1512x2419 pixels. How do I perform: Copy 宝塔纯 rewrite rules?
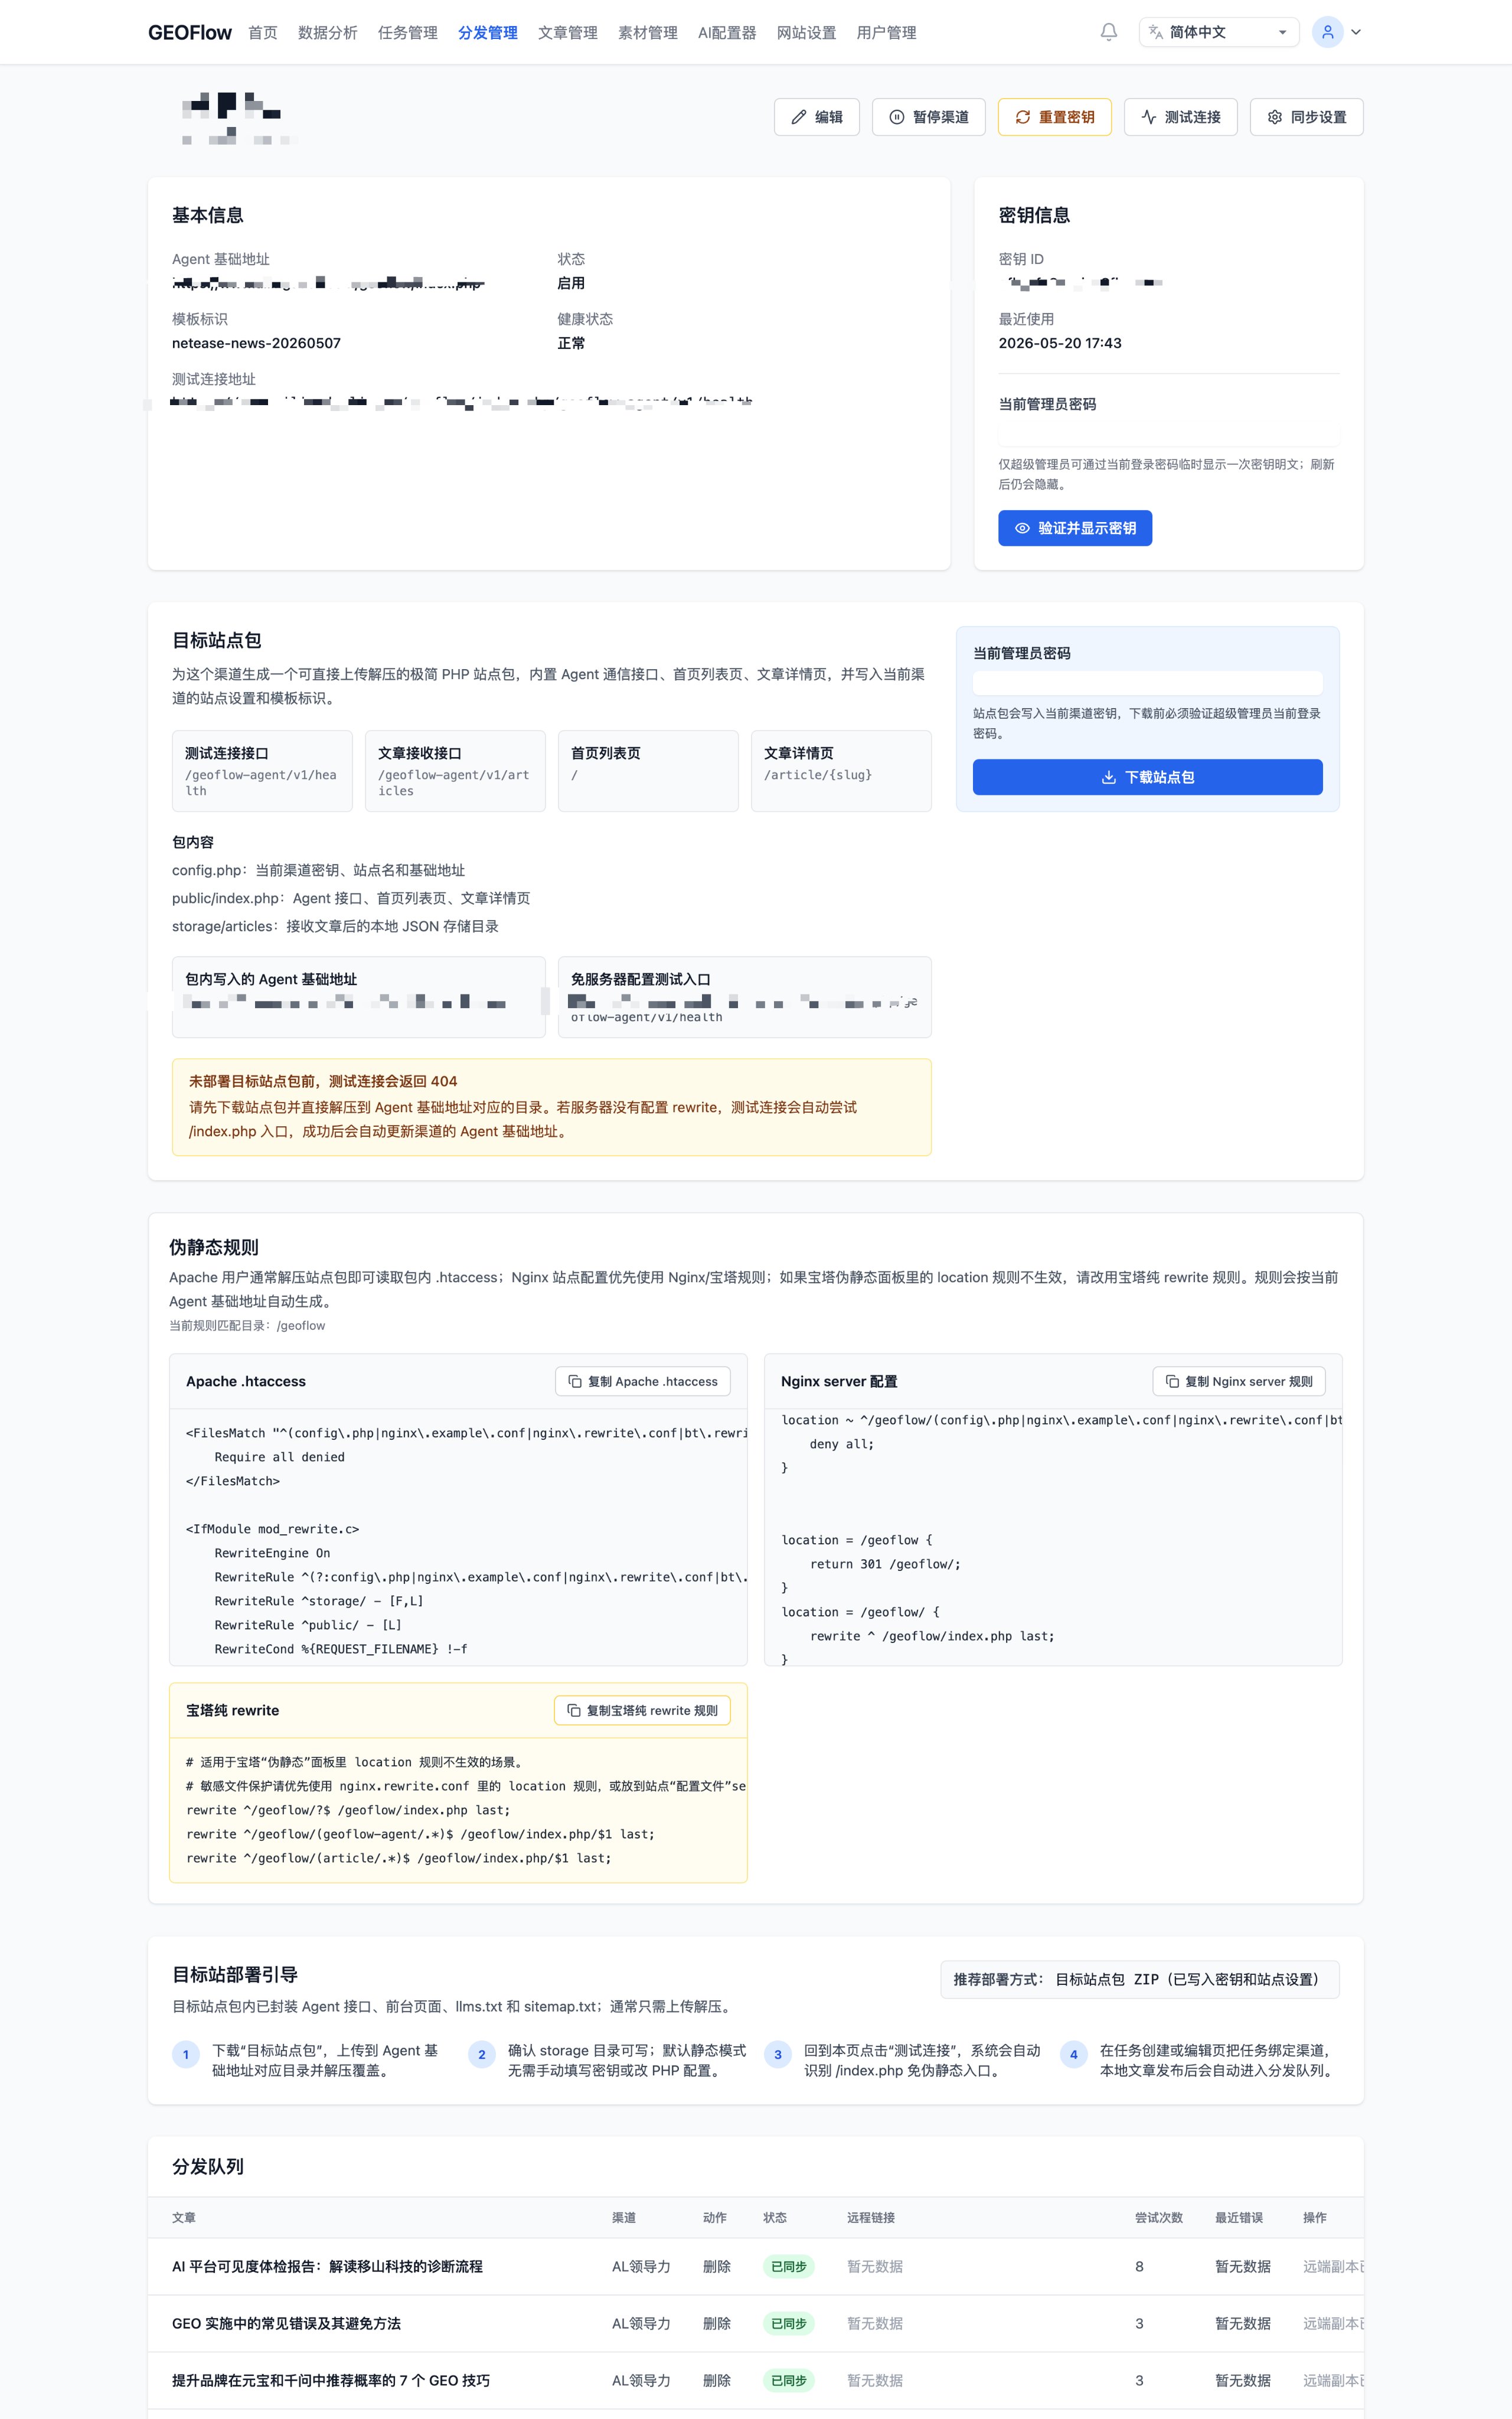(x=642, y=1710)
